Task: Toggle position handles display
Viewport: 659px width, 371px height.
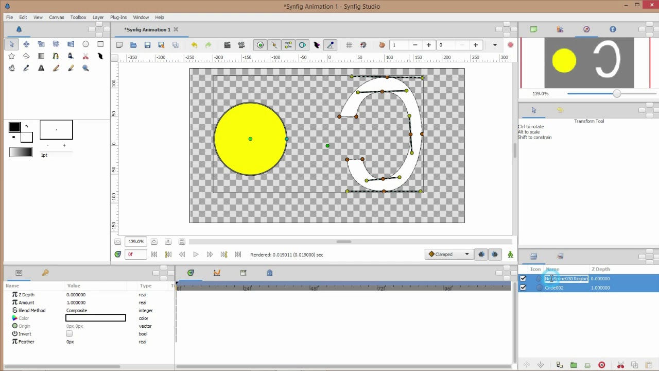Action: [x=260, y=45]
